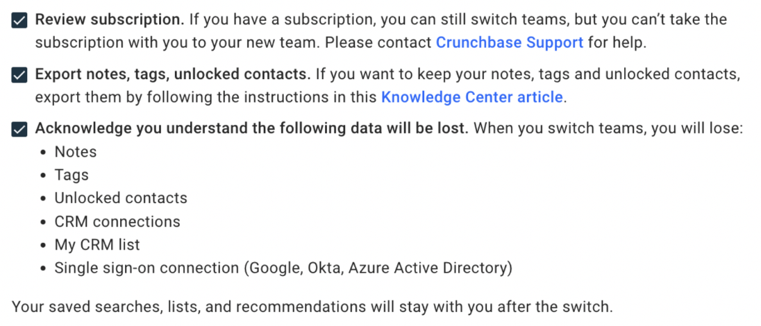Toggle the Export notes, tags, unlocked contacts checkbox
This screenshot has height=326, width=761.
coord(20,75)
